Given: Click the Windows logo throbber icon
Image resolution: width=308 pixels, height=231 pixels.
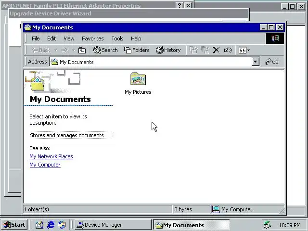Looking at the screenshot, I should [274, 38].
